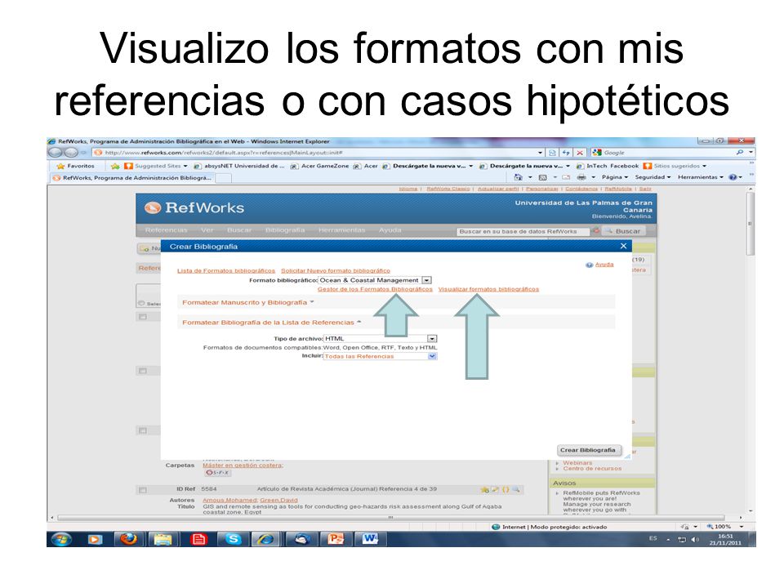Viewport: 784px width, 588px height.
Task: Click the SFX link resolver button
Action: 217,473
